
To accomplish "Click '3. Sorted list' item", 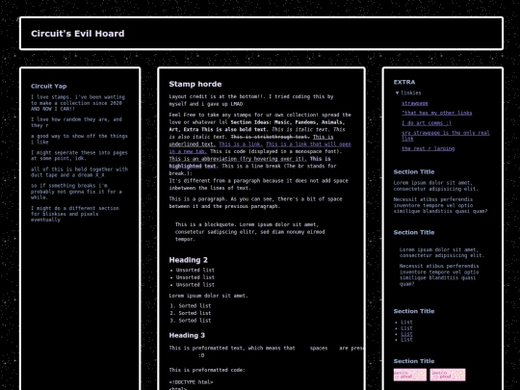I will pyautogui.click(x=191, y=321).
